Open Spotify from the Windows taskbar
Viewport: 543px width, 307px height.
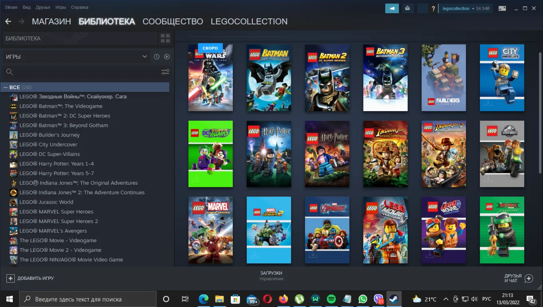click(x=331, y=299)
